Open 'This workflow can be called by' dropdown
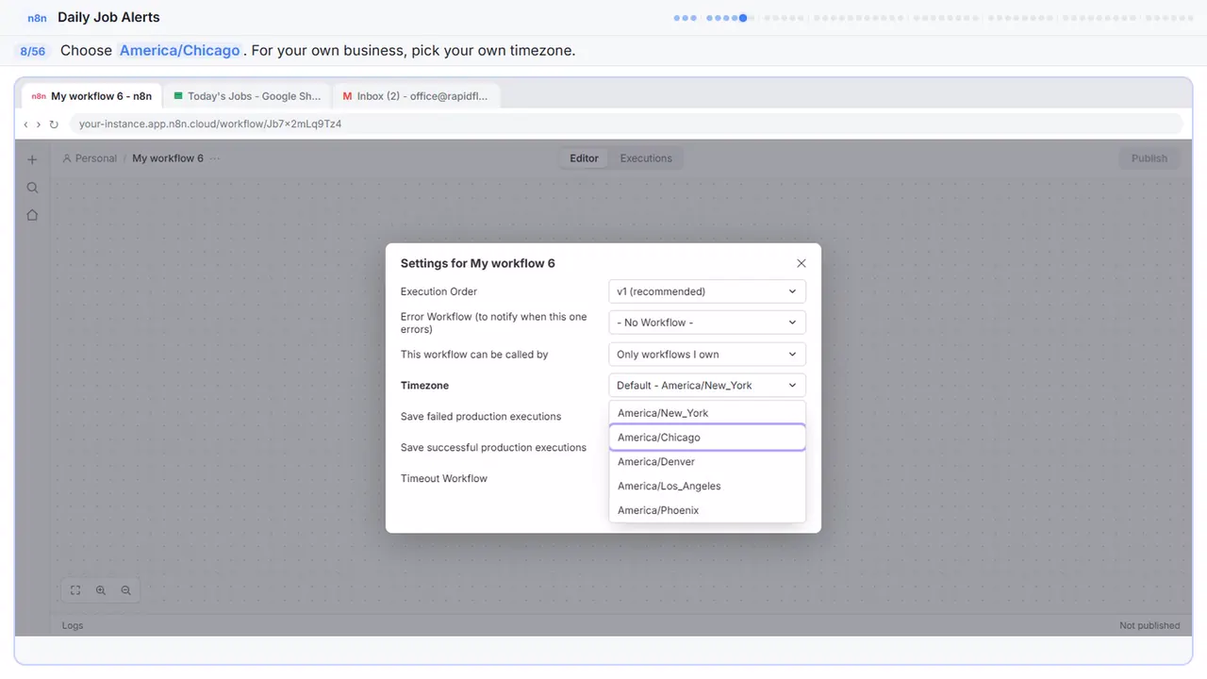Image resolution: width=1207 pixels, height=679 pixels. [707, 355]
